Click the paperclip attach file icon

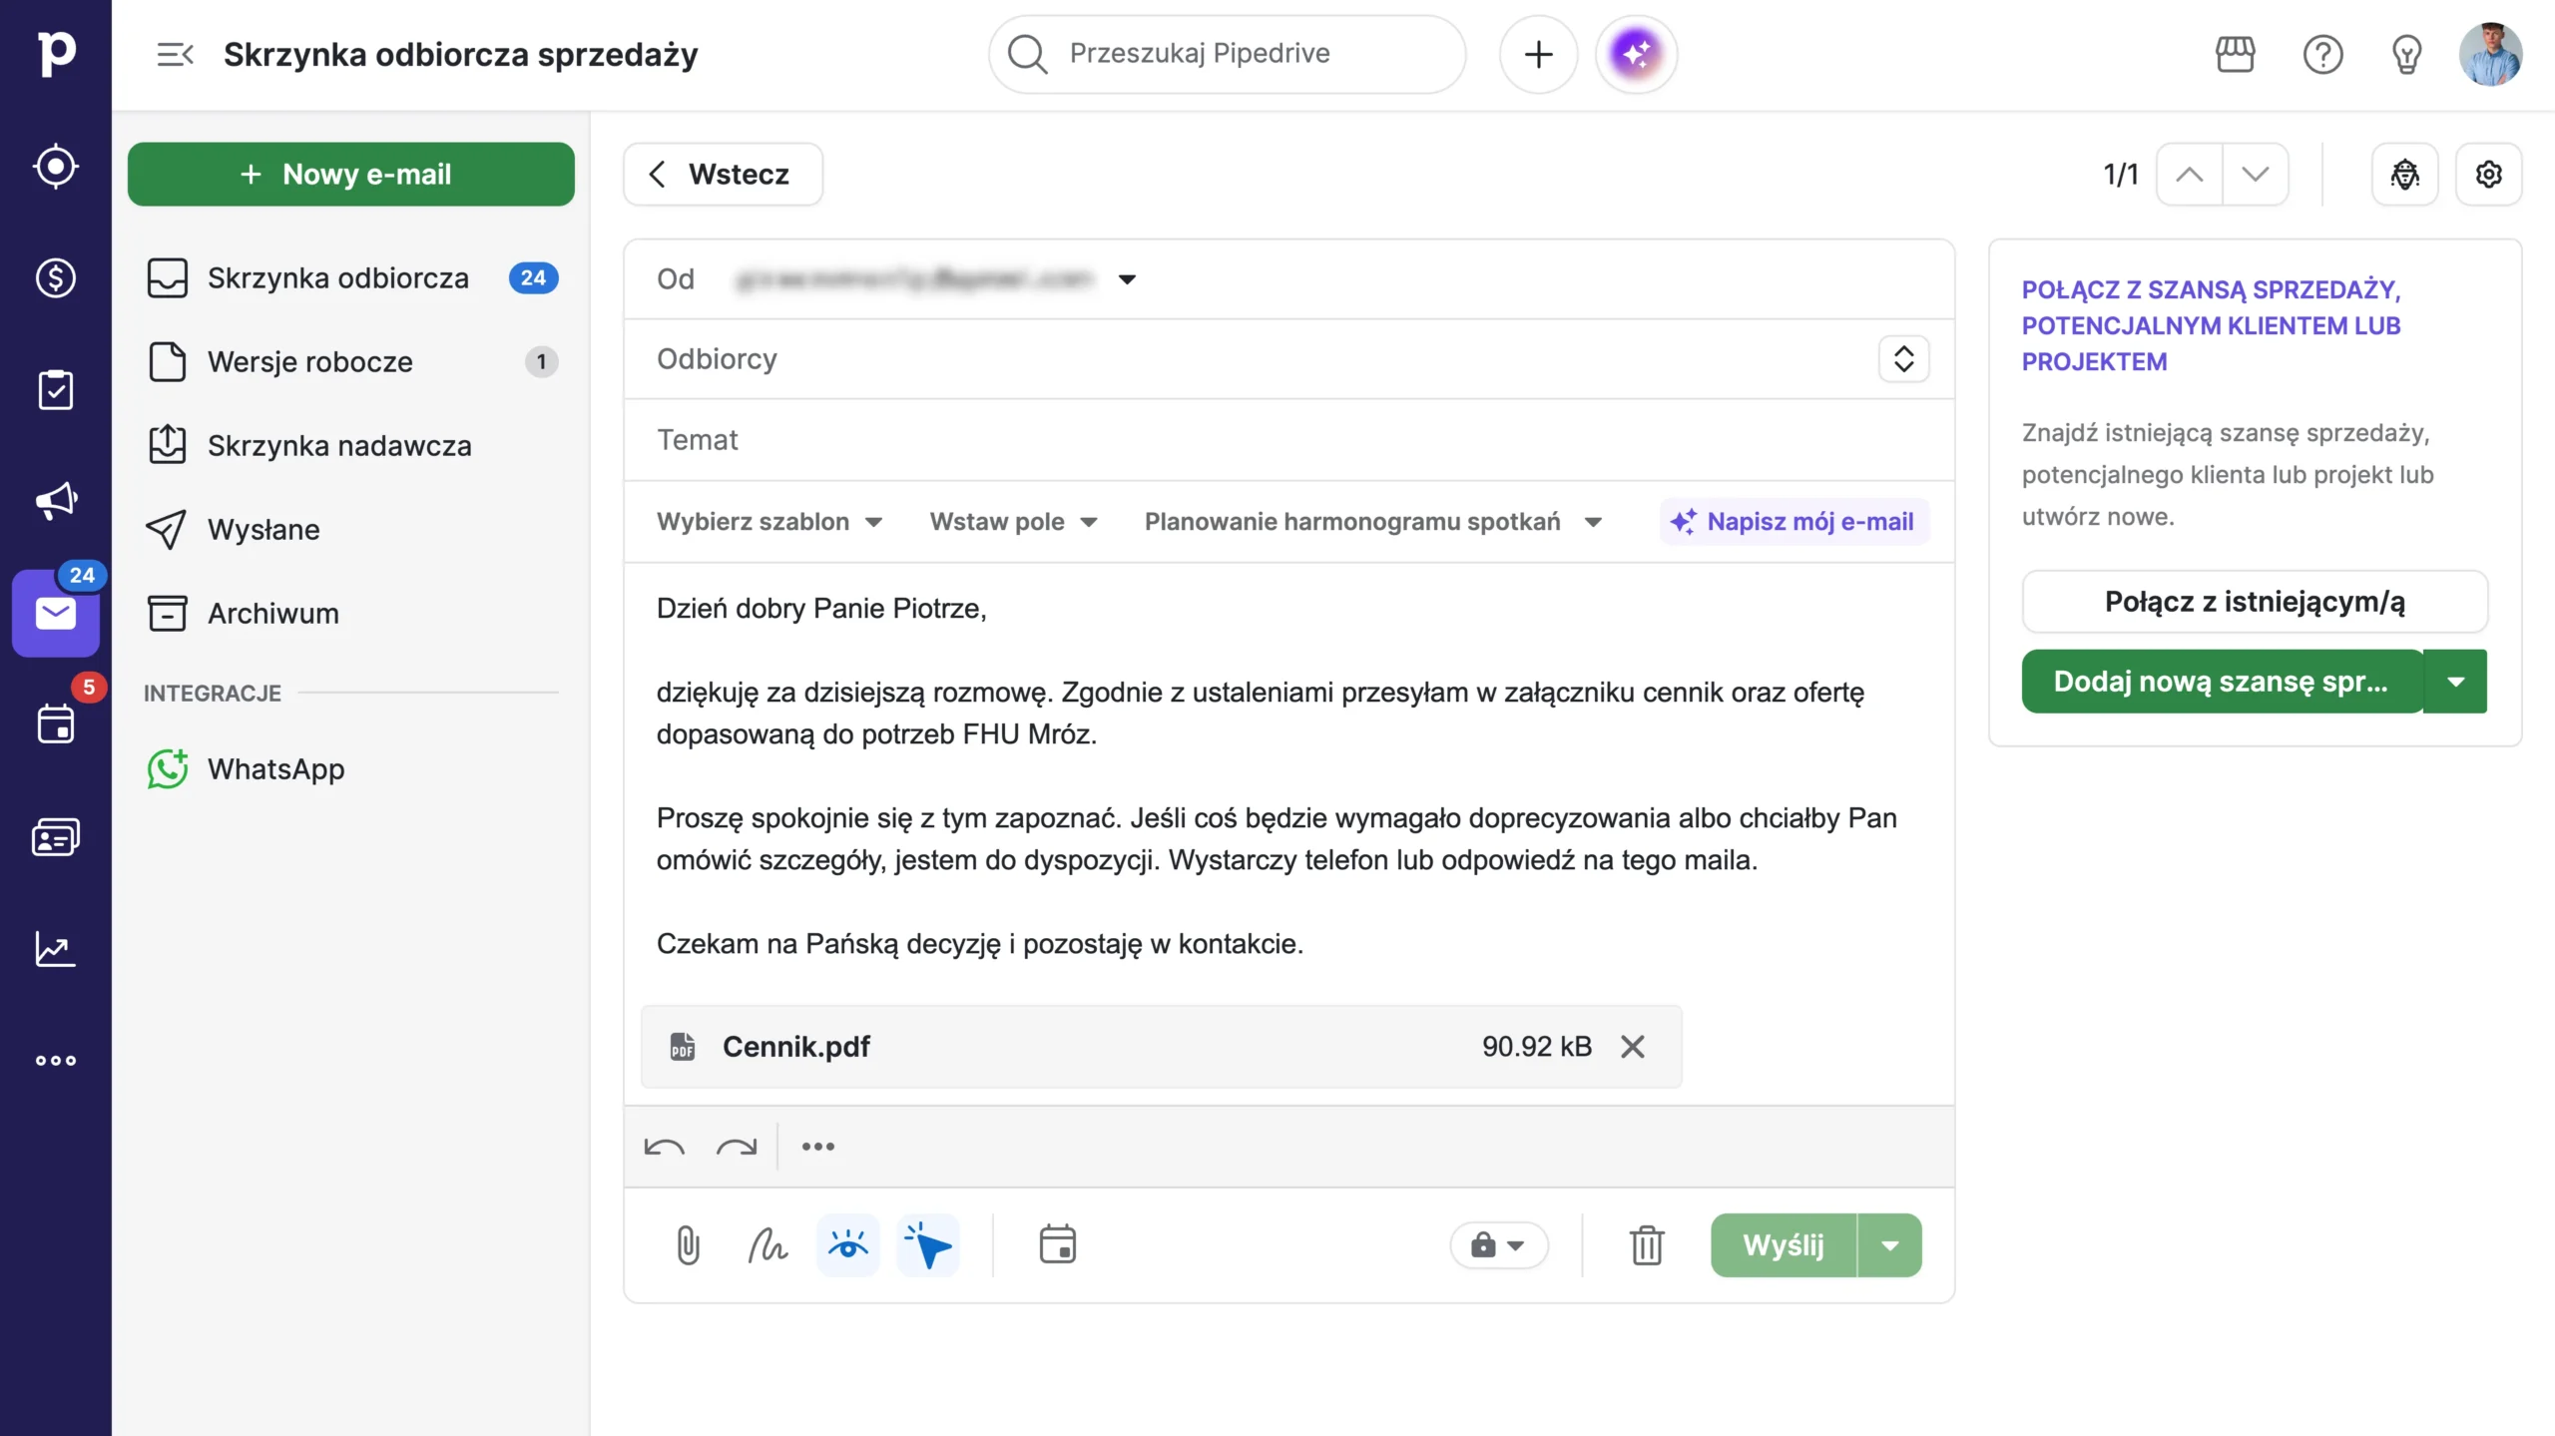688,1245
